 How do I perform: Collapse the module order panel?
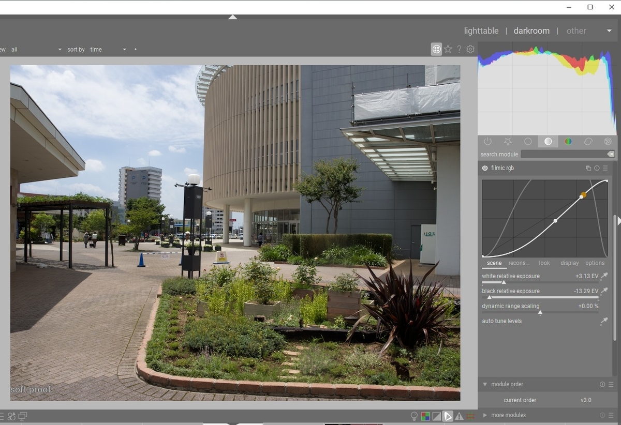[x=485, y=384]
